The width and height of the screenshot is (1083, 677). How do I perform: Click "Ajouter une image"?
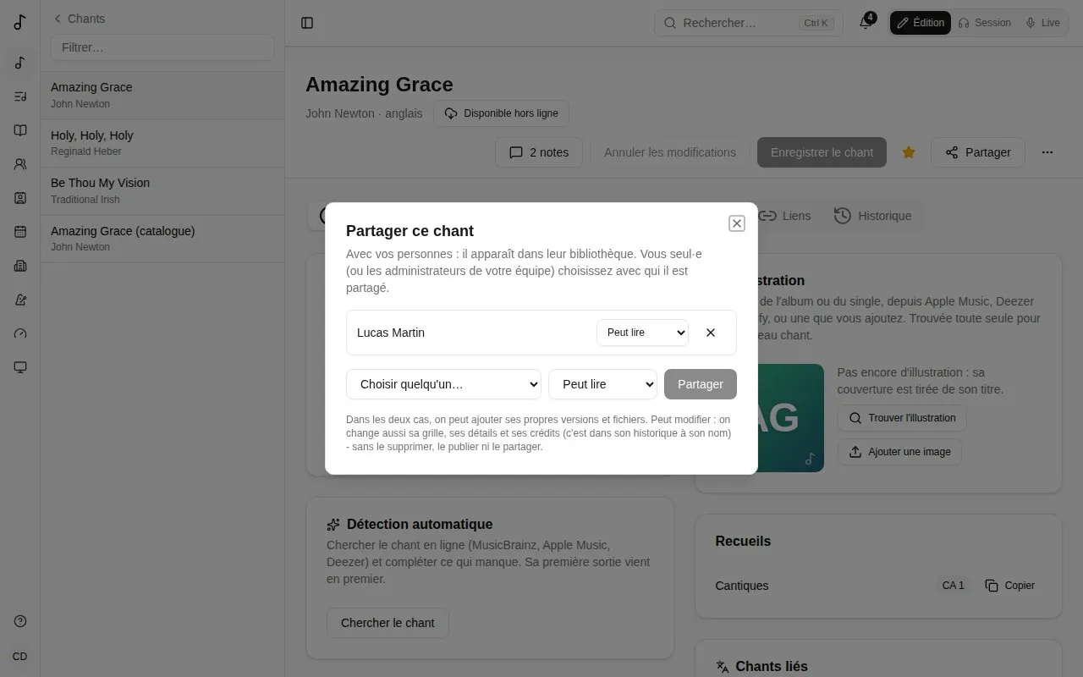click(x=899, y=452)
